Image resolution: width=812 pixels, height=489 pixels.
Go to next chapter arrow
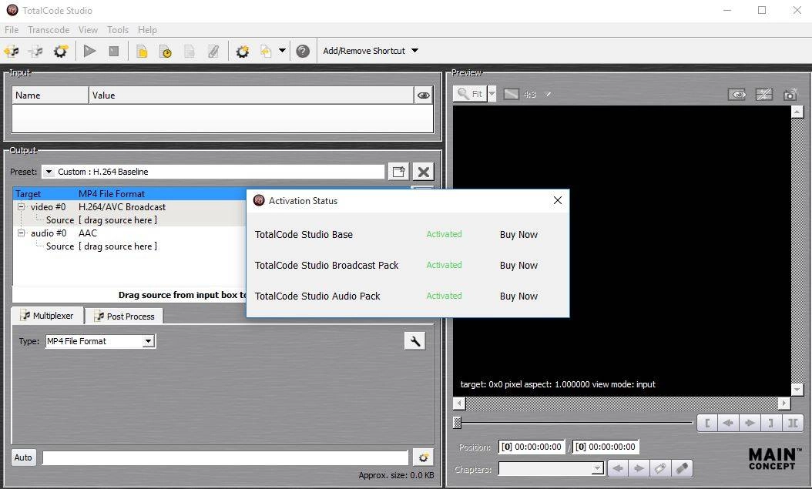[x=639, y=469]
